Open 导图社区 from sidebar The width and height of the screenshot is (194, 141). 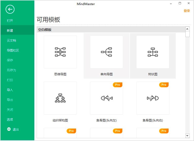coord(13,50)
